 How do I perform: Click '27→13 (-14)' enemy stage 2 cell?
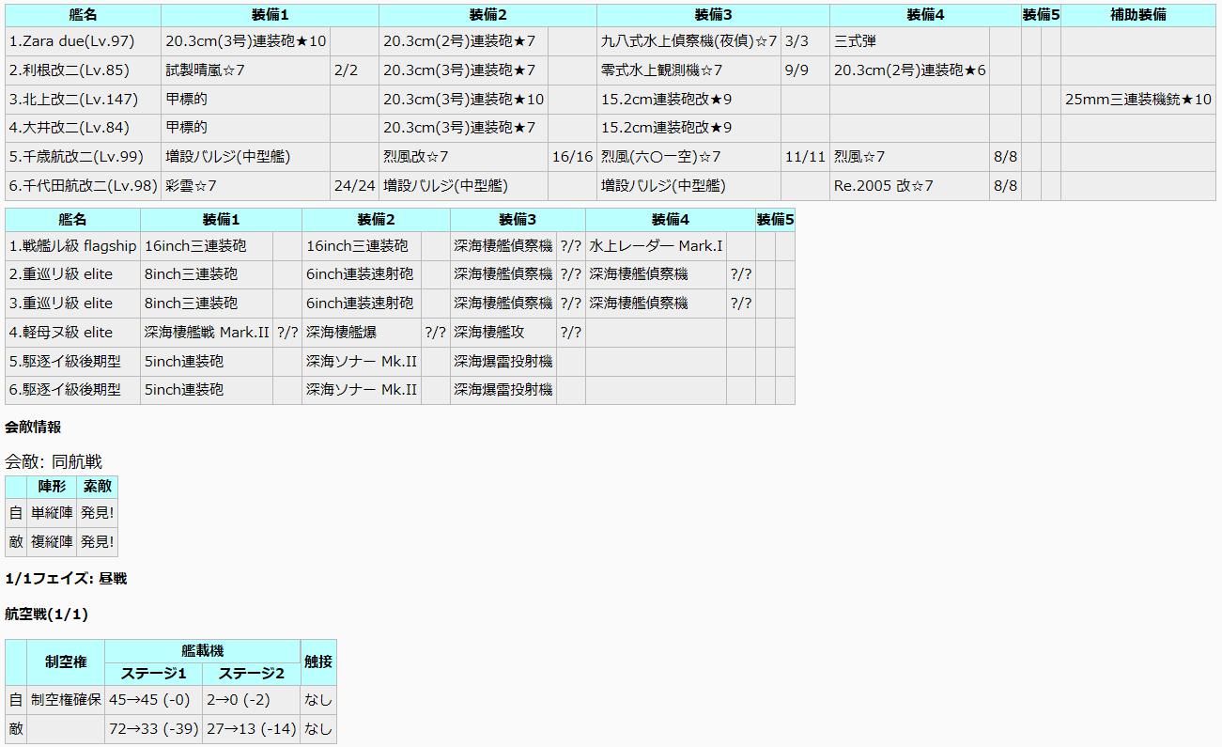(251, 729)
